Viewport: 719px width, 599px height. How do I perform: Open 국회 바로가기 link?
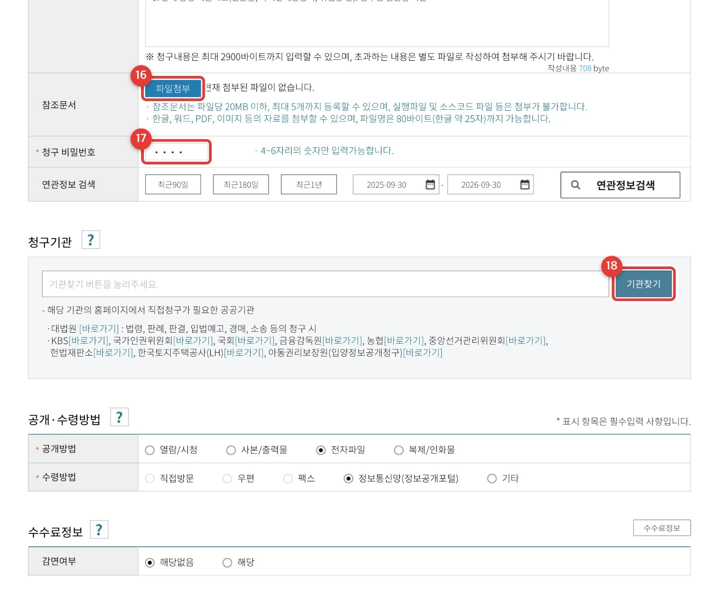click(255, 341)
